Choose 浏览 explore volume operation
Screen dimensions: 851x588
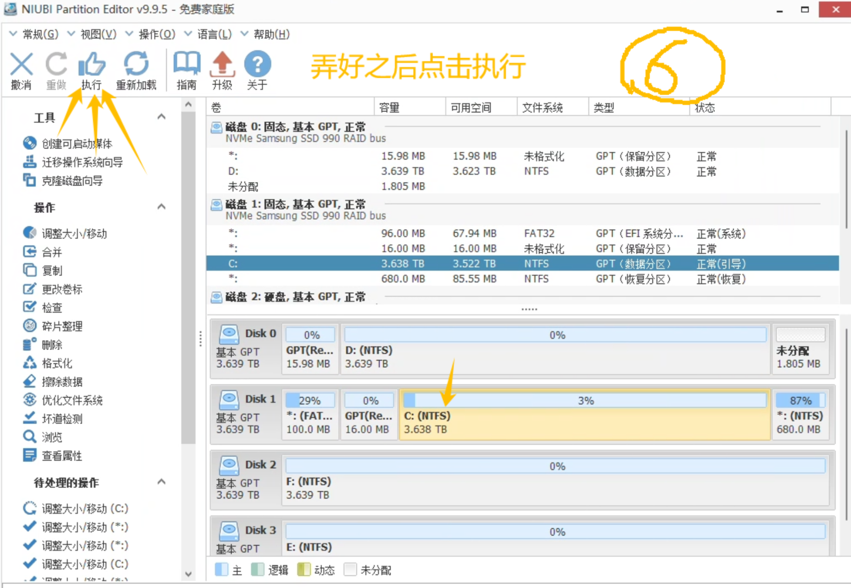click(x=42, y=437)
